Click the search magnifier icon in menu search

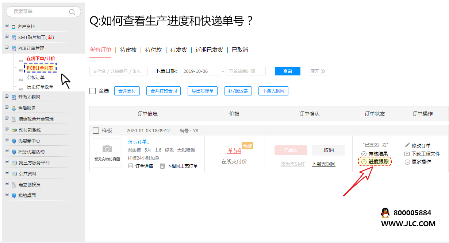pos(72,12)
